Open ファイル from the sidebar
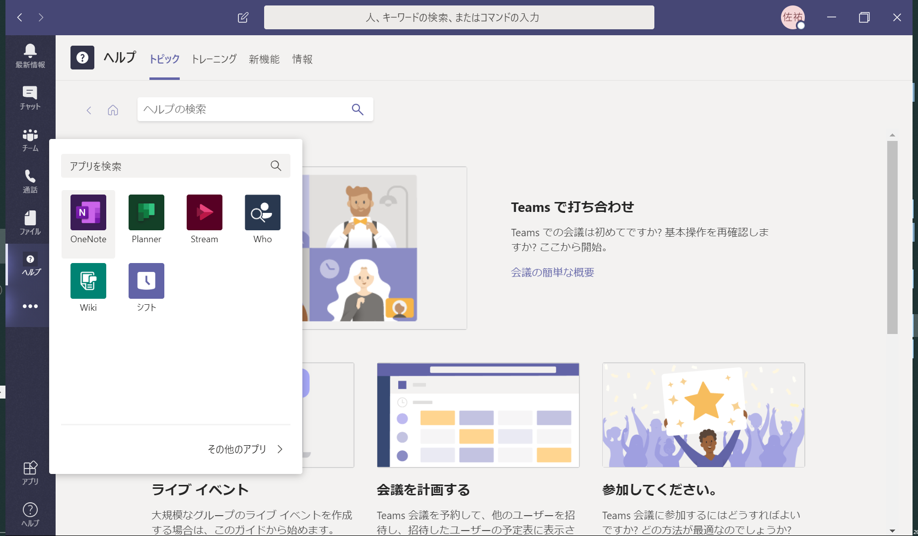918x536 pixels. coord(29,222)
